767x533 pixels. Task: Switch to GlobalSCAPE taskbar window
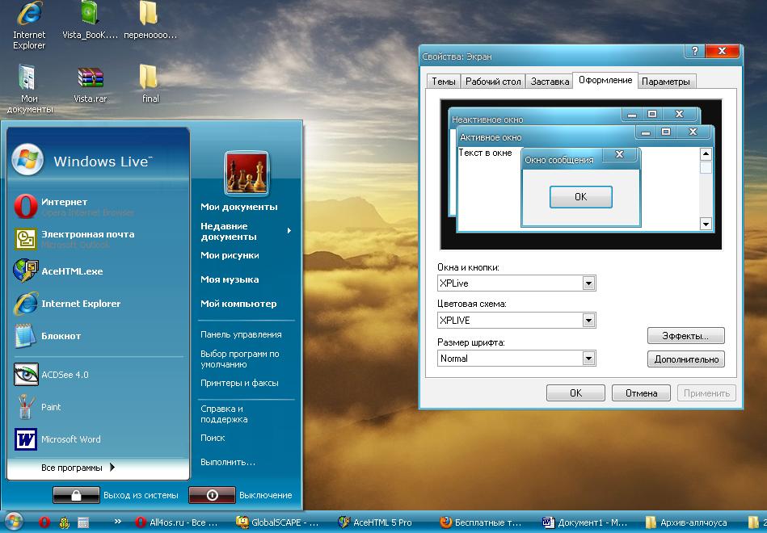click(277, 523)
